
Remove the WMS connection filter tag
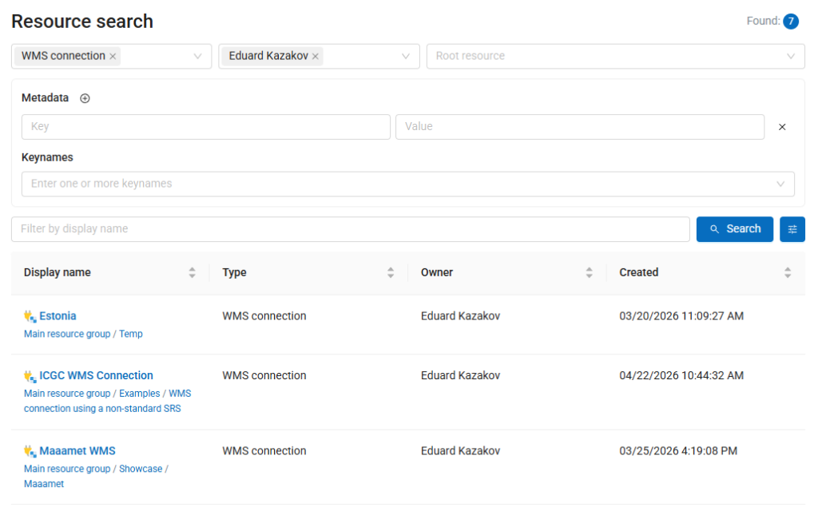113,57
